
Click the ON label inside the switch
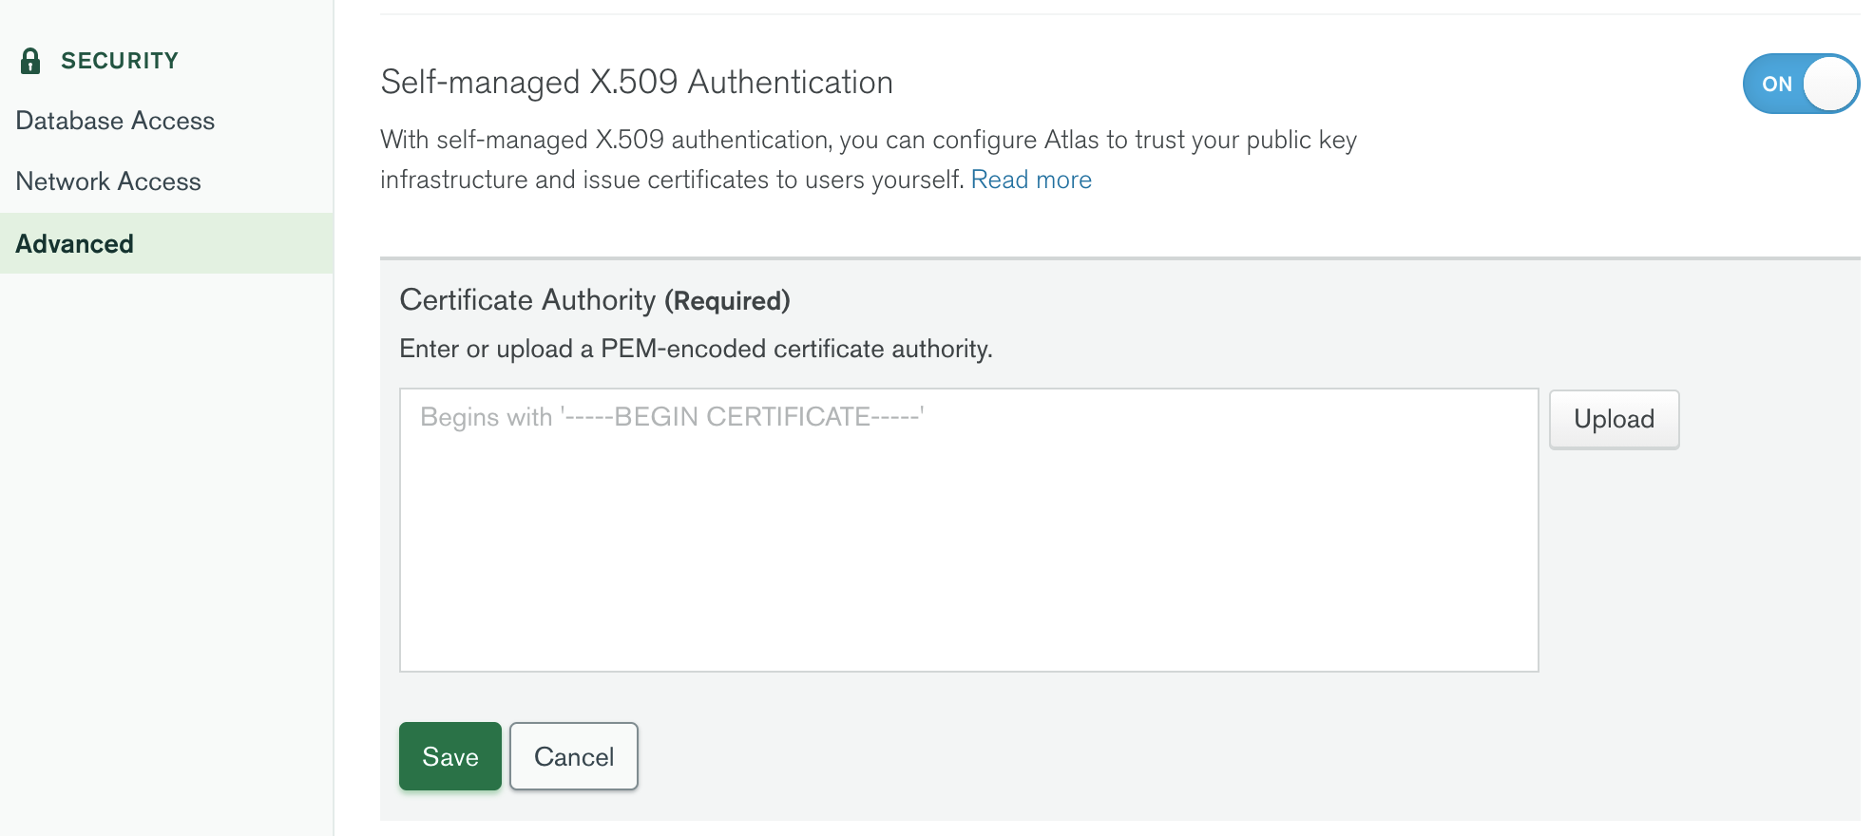[1776, 84]
